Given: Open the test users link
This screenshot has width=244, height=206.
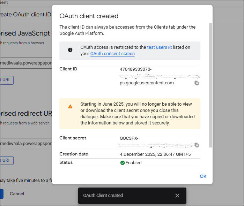Looking at the screenshot, I should 157,47.
